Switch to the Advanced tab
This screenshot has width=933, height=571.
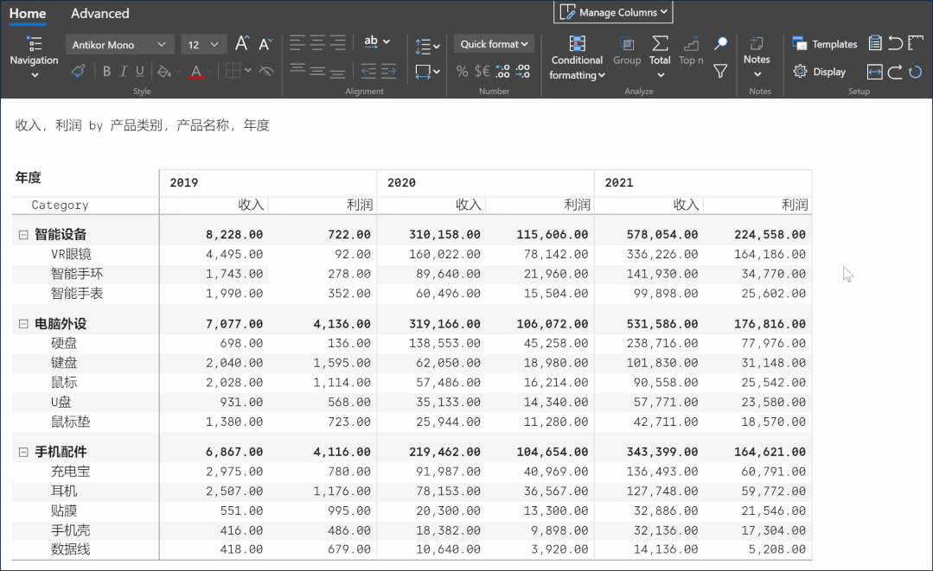tap(100, 13)
